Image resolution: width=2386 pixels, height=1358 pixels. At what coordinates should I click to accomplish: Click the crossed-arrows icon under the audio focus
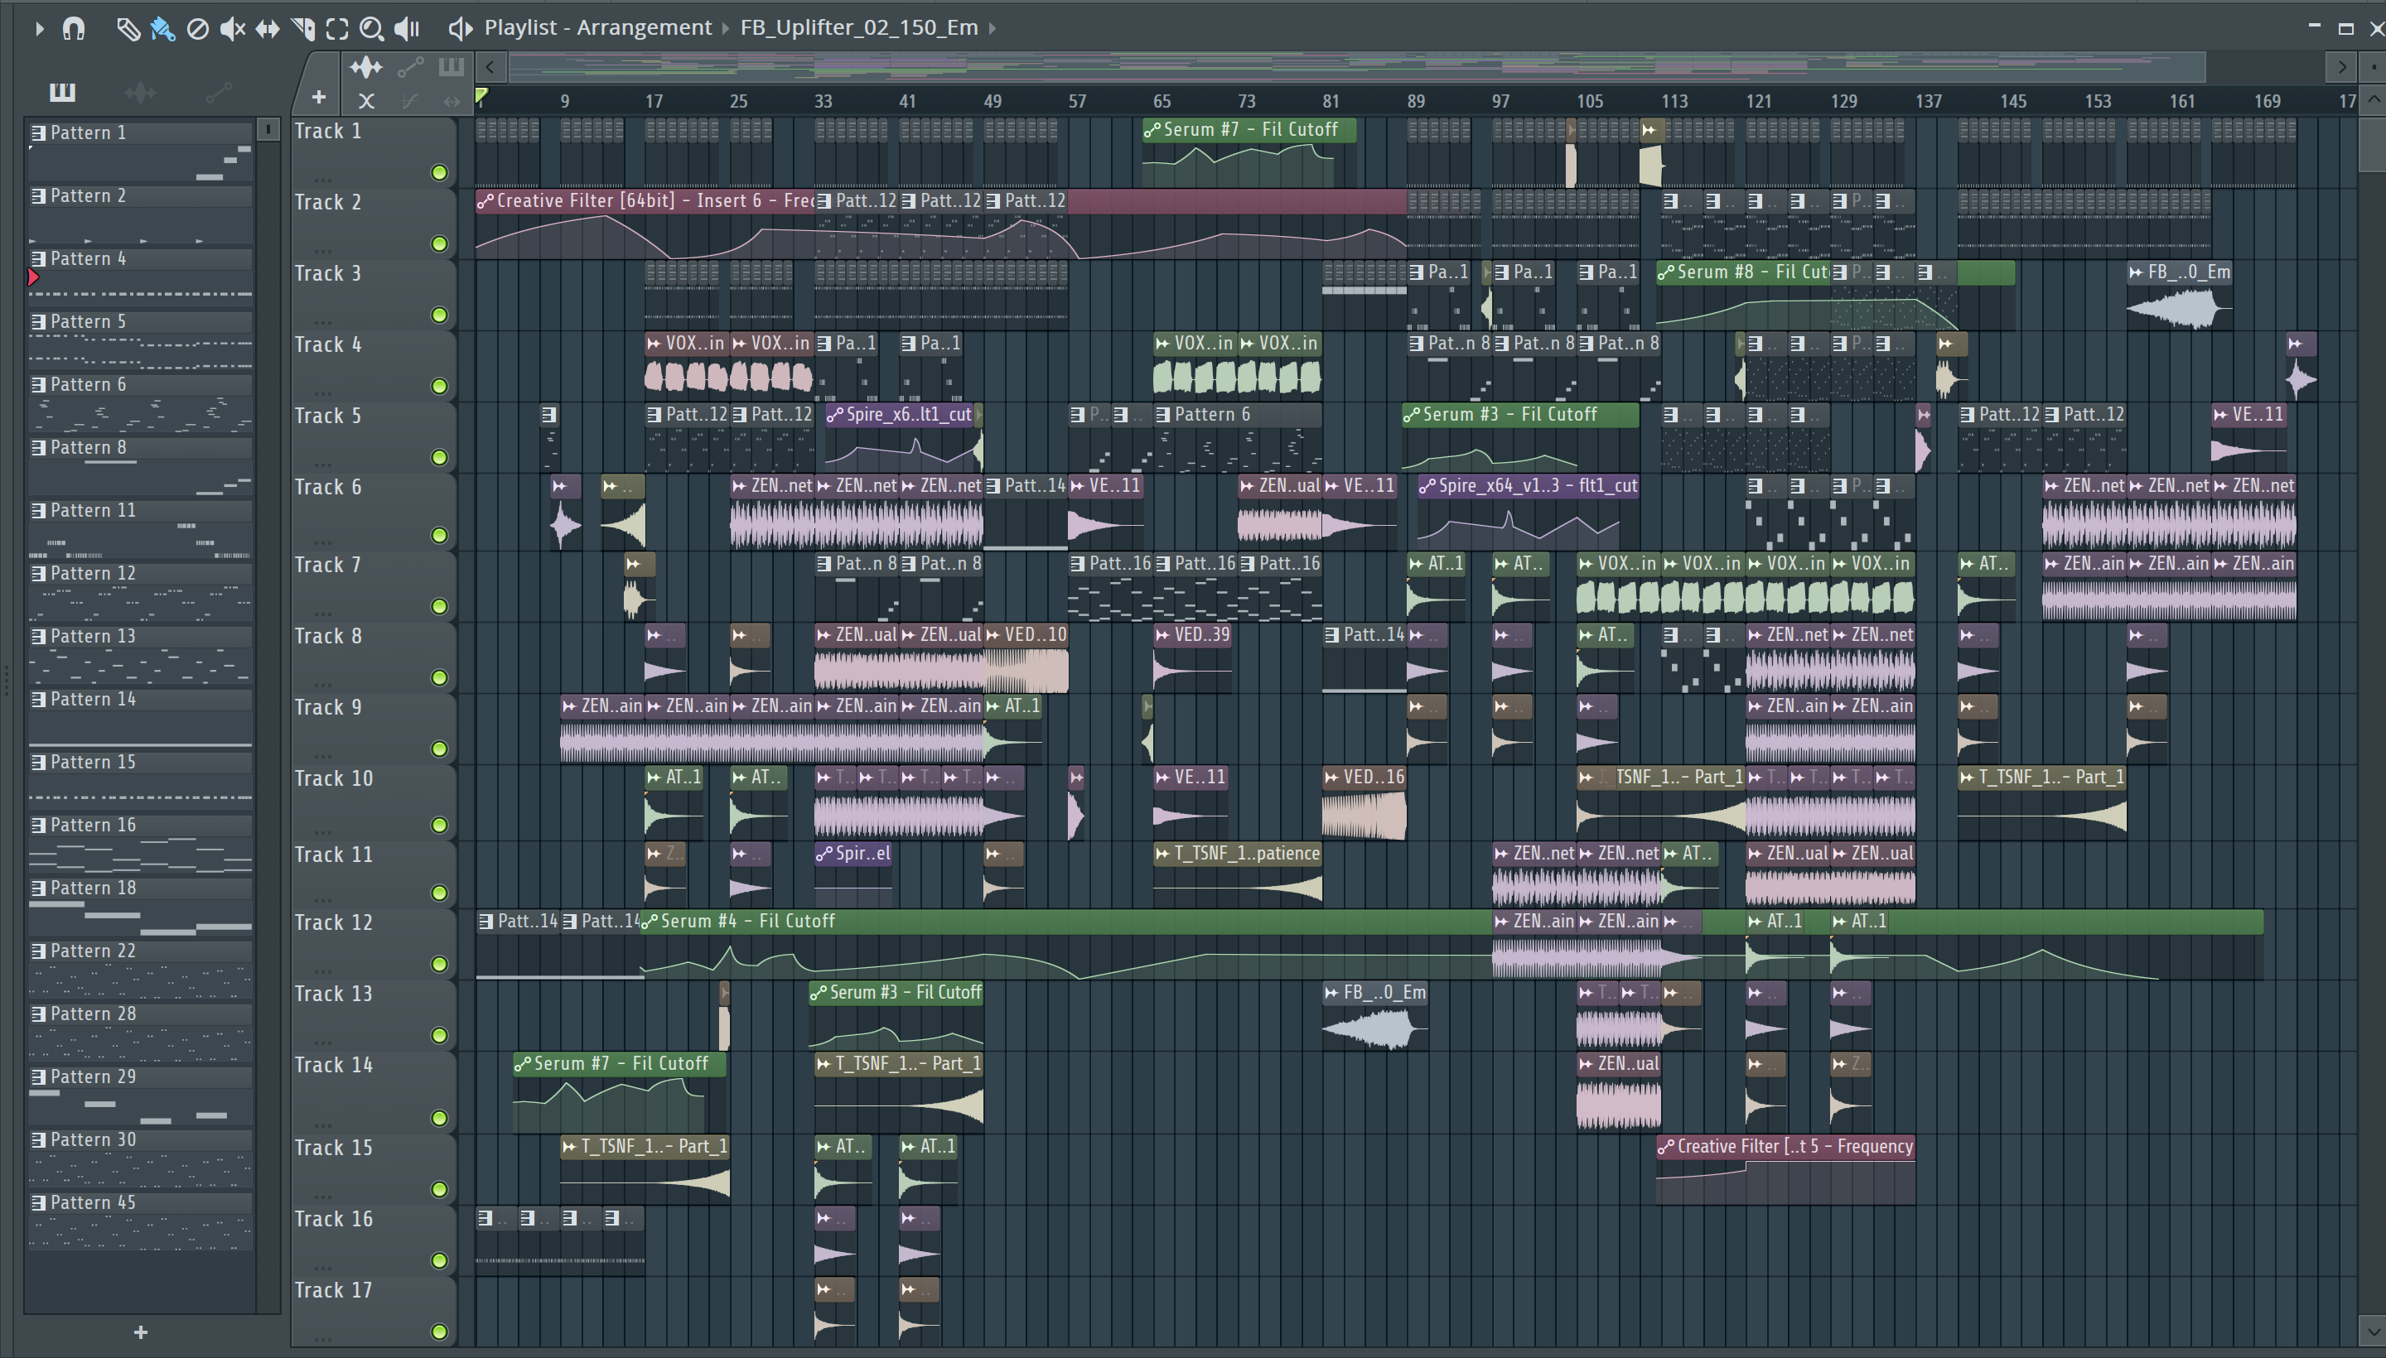point(367,101)
